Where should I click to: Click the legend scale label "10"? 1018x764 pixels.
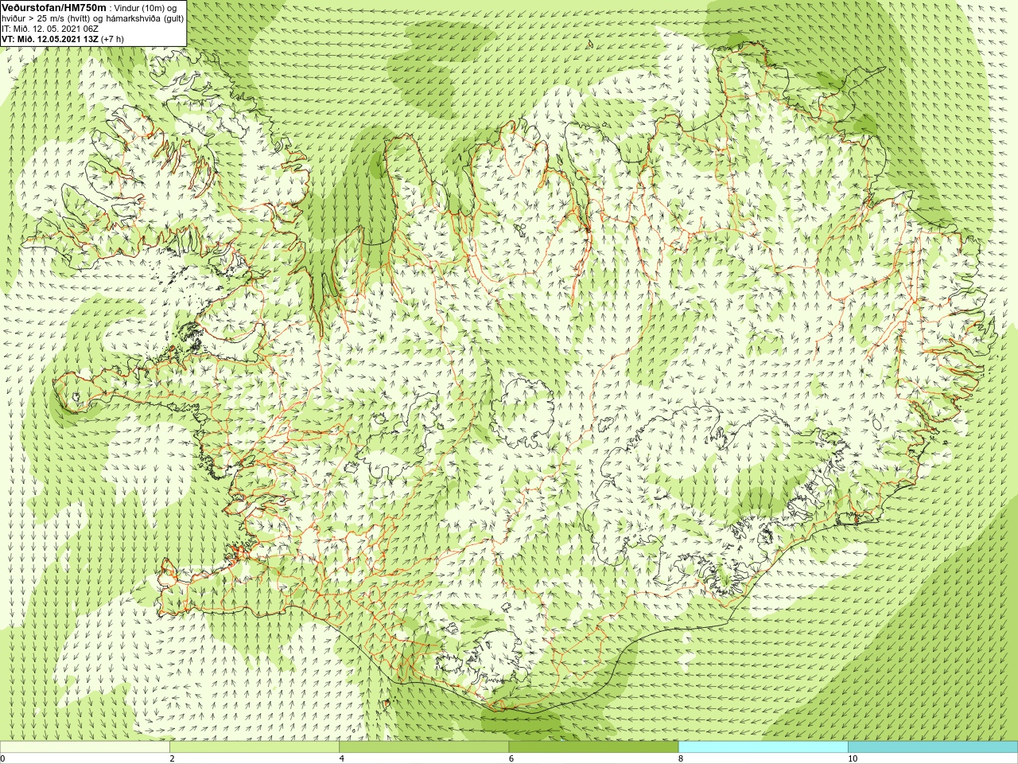(853, 759)
